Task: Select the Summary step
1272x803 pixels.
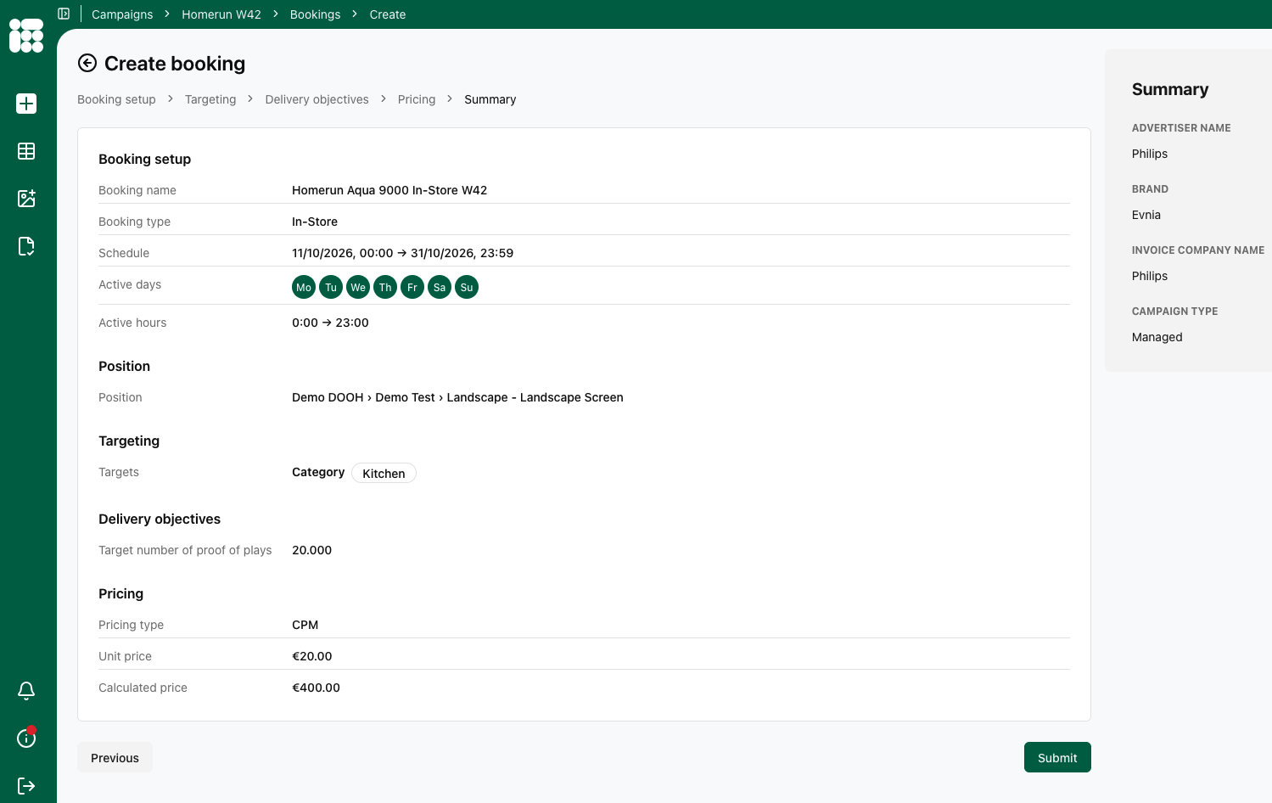Action: click(x=490, y=99)
